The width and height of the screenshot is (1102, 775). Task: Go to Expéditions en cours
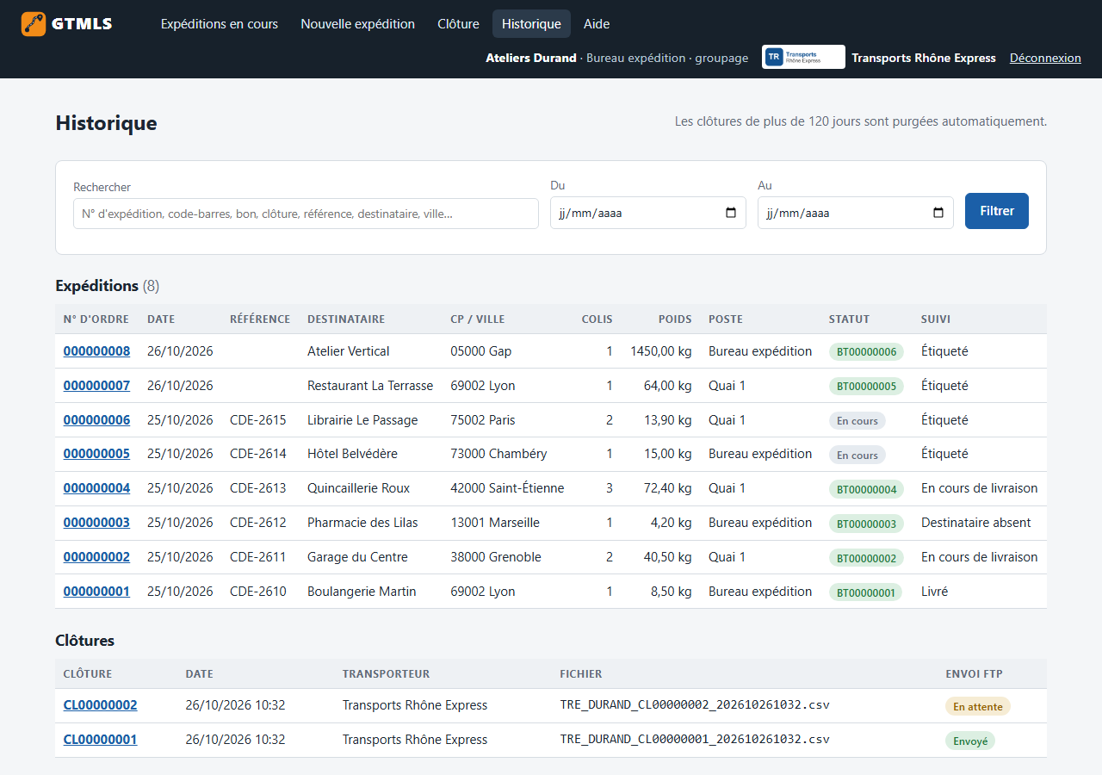[x=220, y=24]
